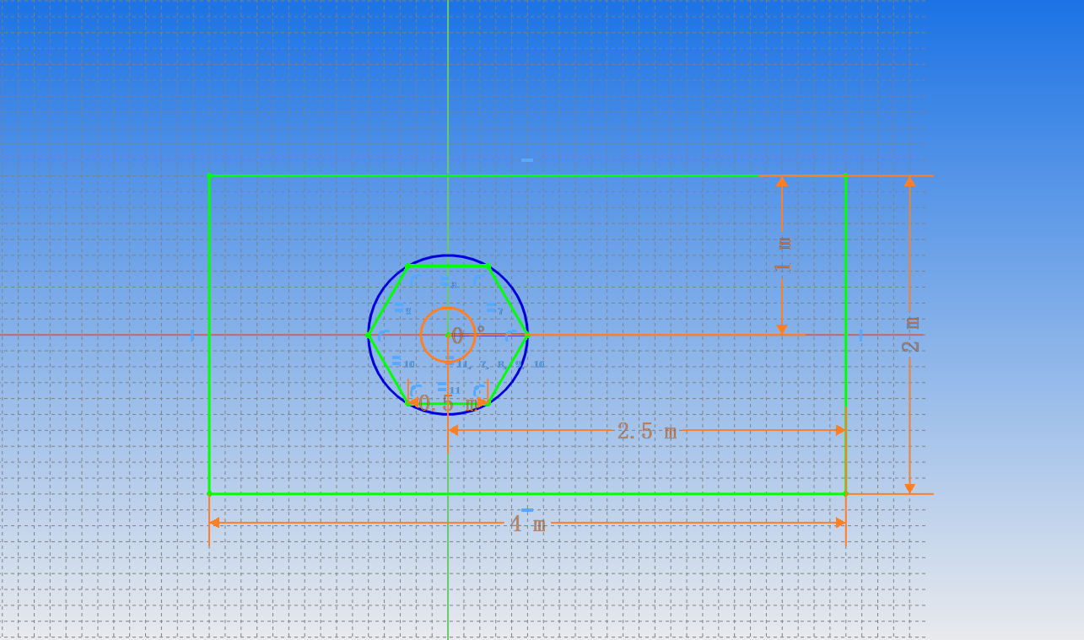Select the 4 m width dimension label
The width and height of the screenshot is (1084, 640).
(527, 524)
